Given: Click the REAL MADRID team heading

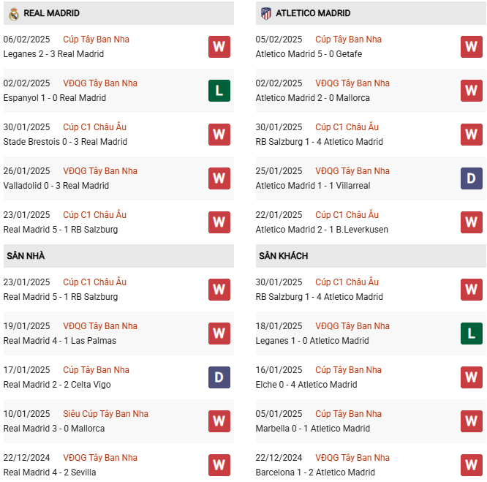Looking at the screenshot, I should pyautogui.click(x=51, y=13).
